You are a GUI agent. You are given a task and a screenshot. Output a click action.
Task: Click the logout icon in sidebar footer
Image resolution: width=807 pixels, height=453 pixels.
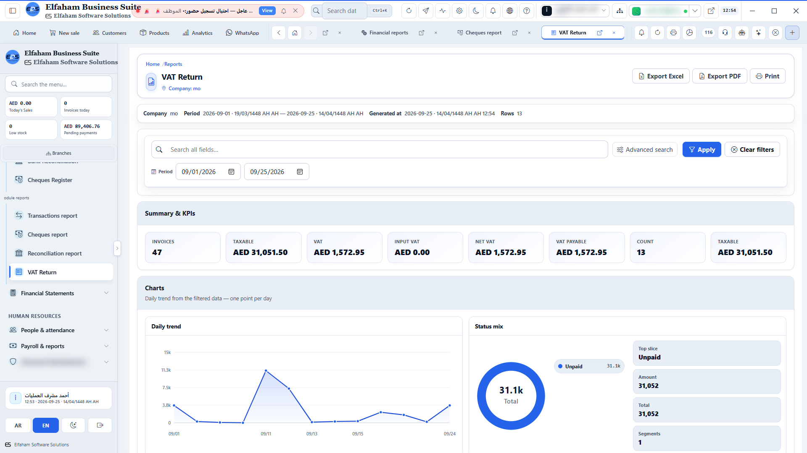100,425
